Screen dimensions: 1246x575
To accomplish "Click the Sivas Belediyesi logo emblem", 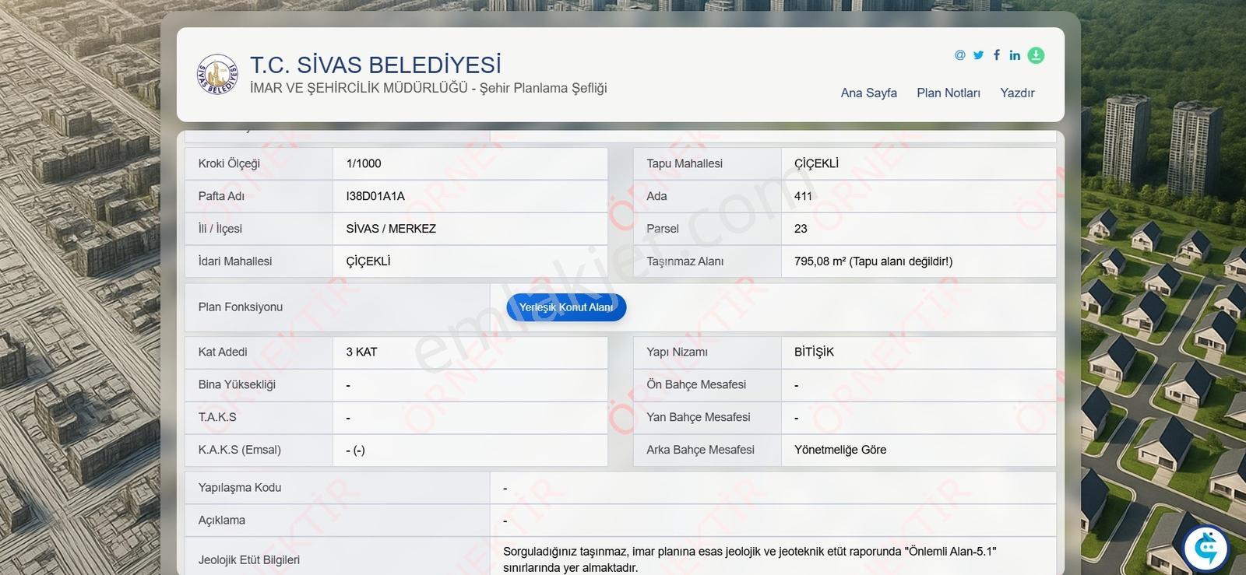I will [x=217, y=75].
